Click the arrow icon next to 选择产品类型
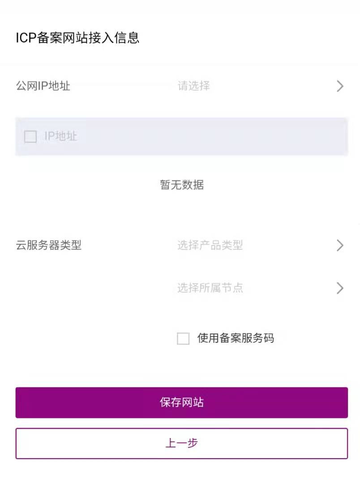The image size is (360, 482). coord(340,245)
